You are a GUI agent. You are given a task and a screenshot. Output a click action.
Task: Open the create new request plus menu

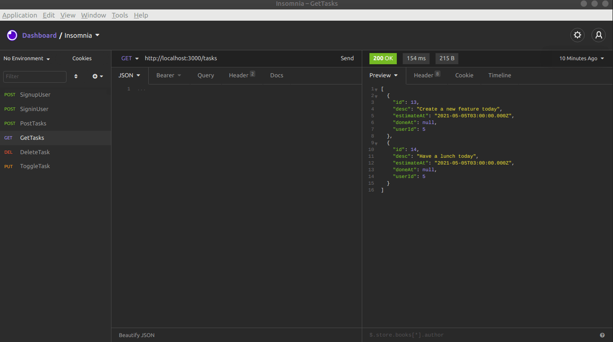point(98,76)
